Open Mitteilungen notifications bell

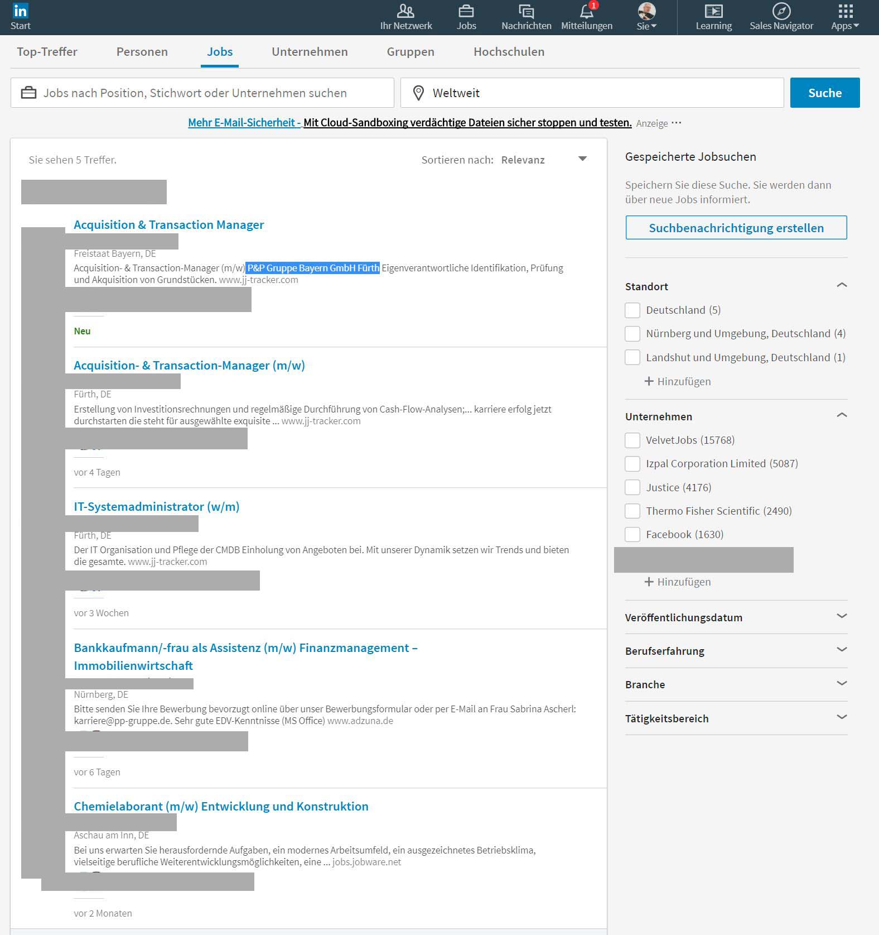coord(586,17)
